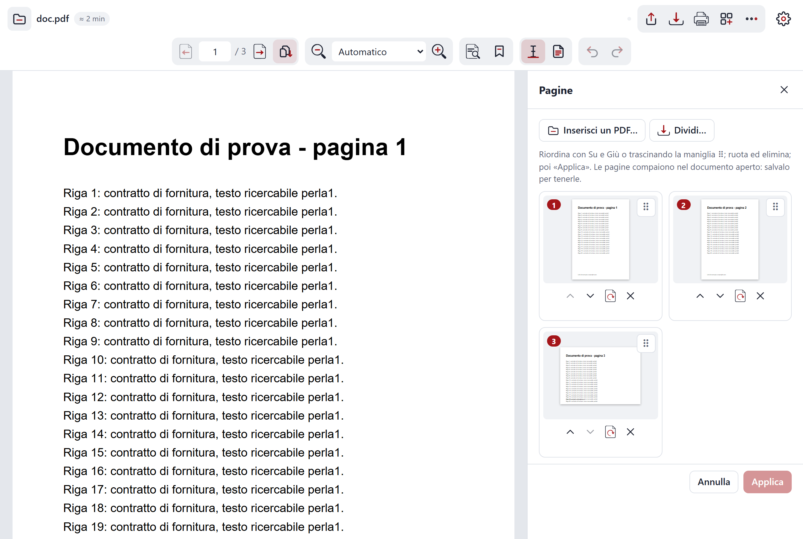Click the drag handle on page 2
This screenshot has width=803, height=539.
click(x=775, y=207)
